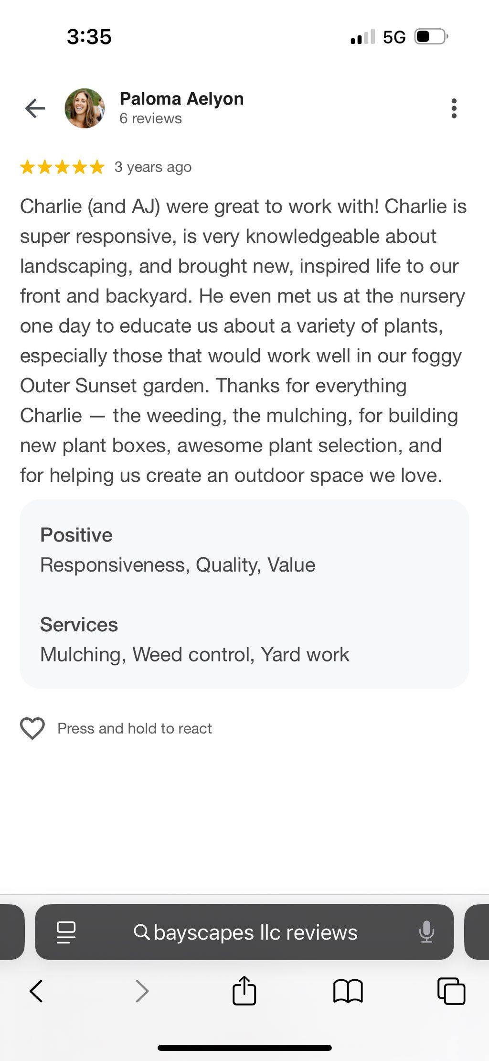This screenshot has height=1061, width=489.
Task: Open Safari page settings reader icon
Action: (66, 932)
